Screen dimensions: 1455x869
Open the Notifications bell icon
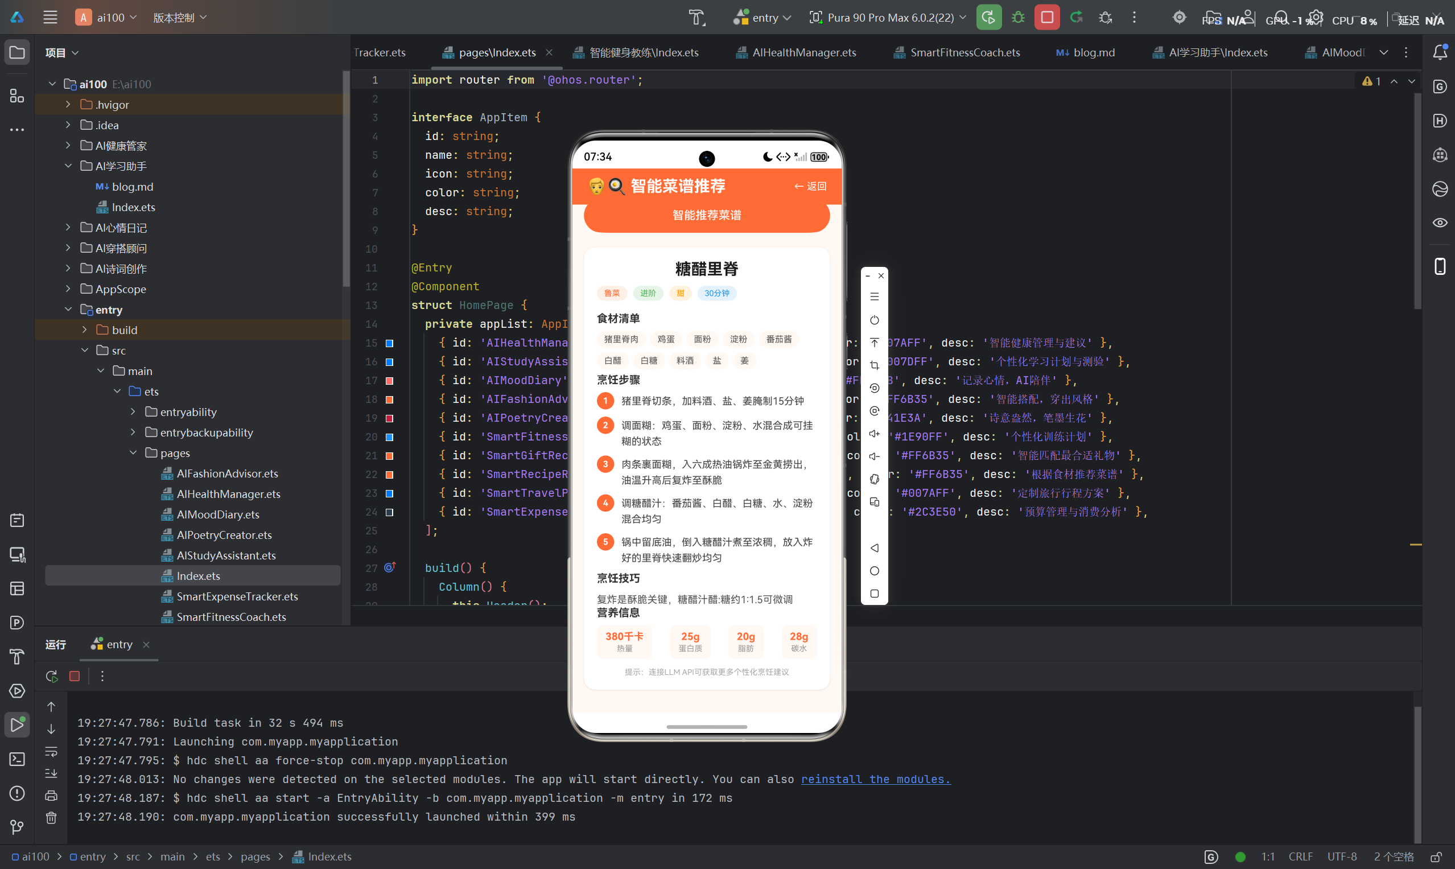pos(1440,53)
